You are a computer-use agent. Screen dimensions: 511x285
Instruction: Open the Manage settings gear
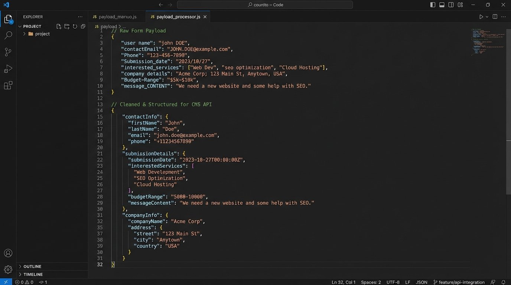pos(8,269)
